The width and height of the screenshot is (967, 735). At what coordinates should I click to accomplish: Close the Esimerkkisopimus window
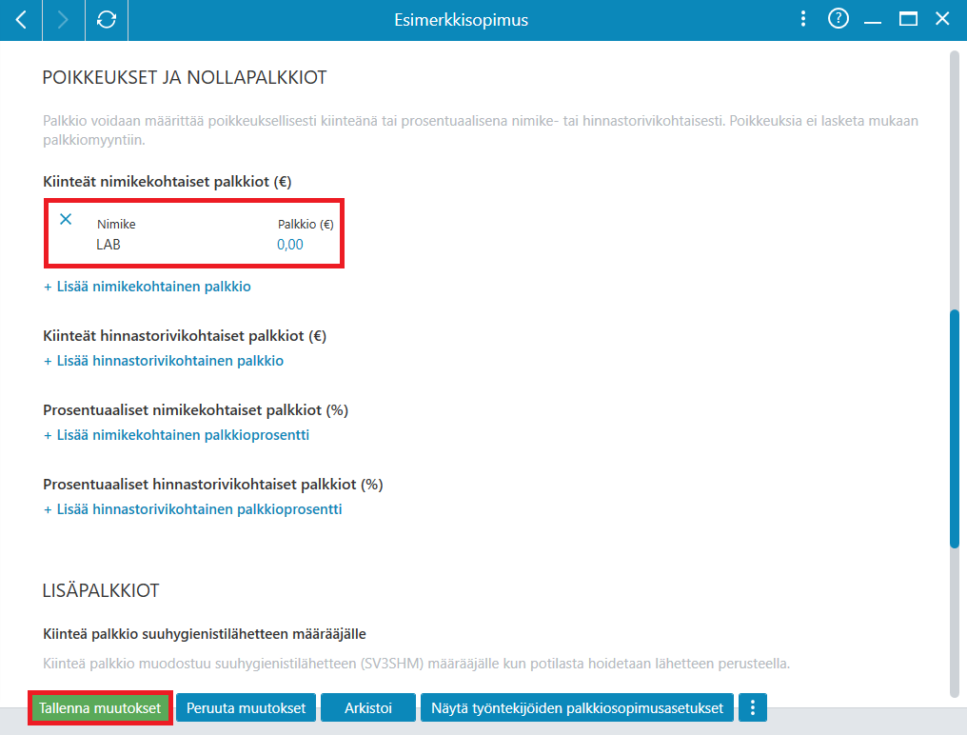(942, 18)
